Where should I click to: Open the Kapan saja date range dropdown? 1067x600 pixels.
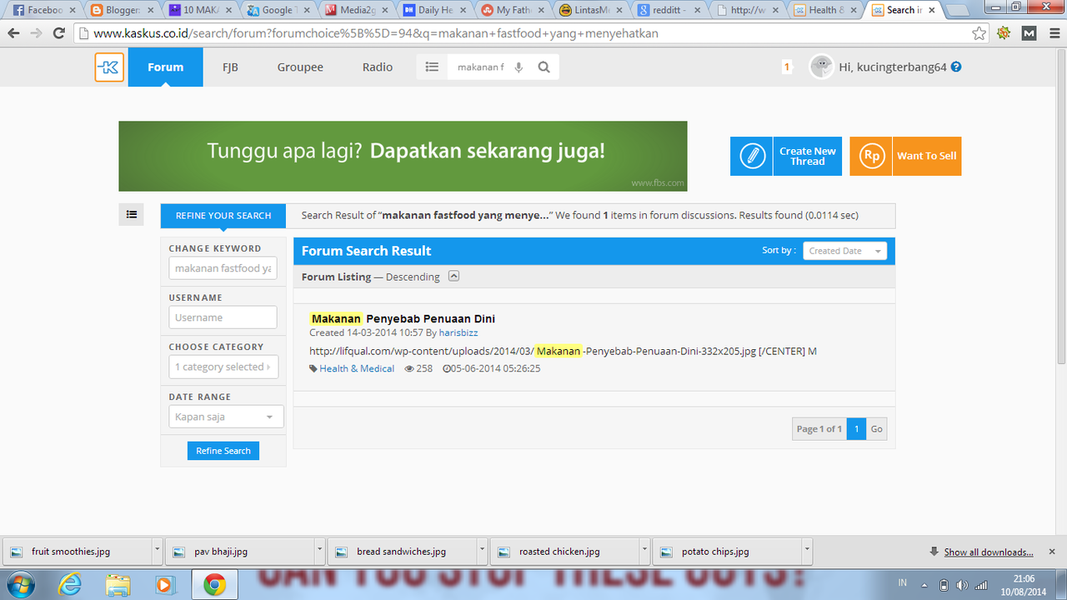pyautogui.click(x=226, y=417)
